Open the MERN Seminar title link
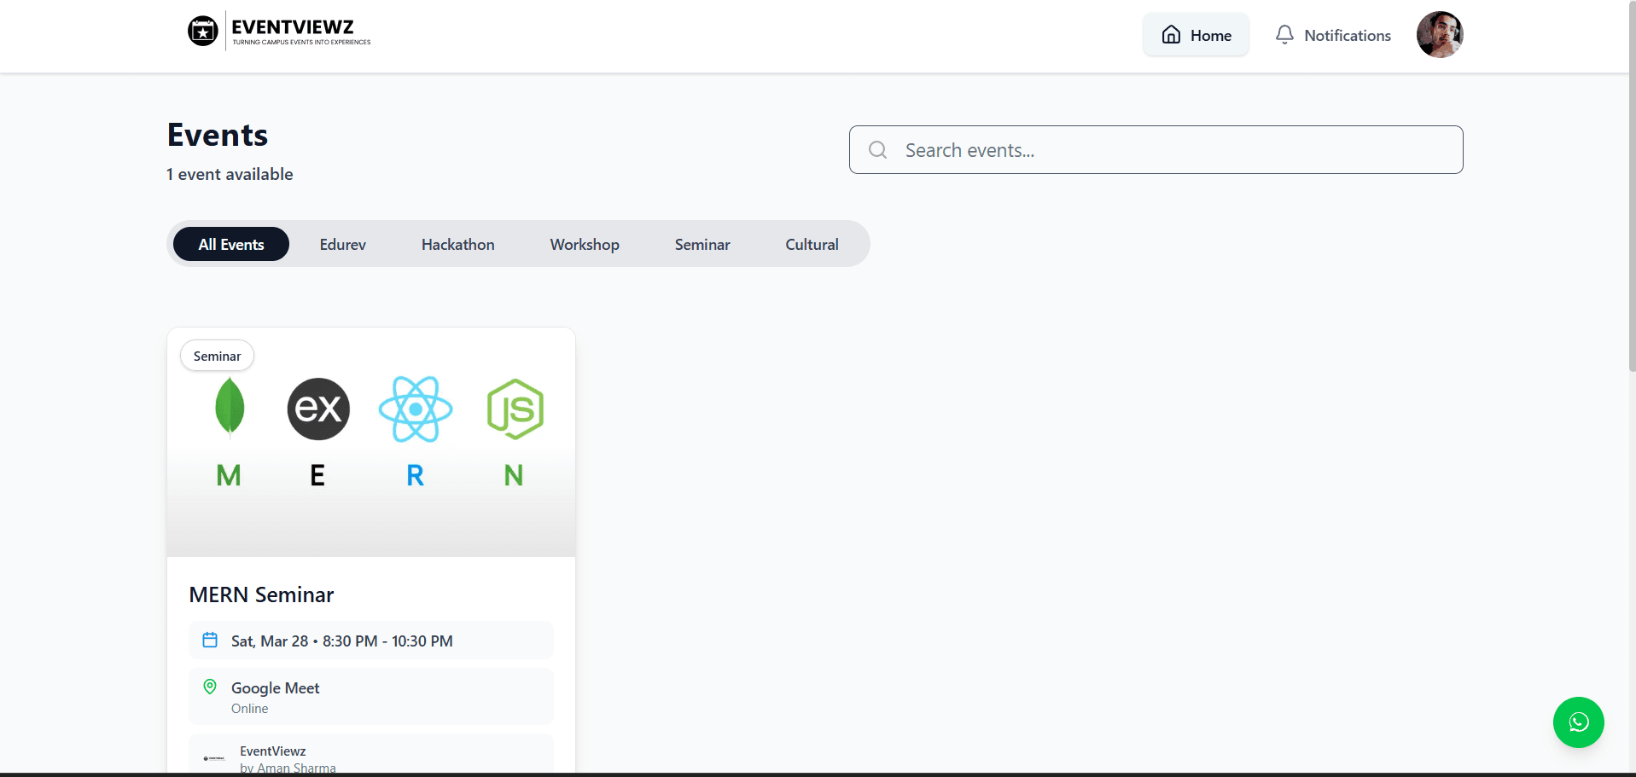Image resolution: width=1636 pixels, height=777 pixels. [261, 594]
